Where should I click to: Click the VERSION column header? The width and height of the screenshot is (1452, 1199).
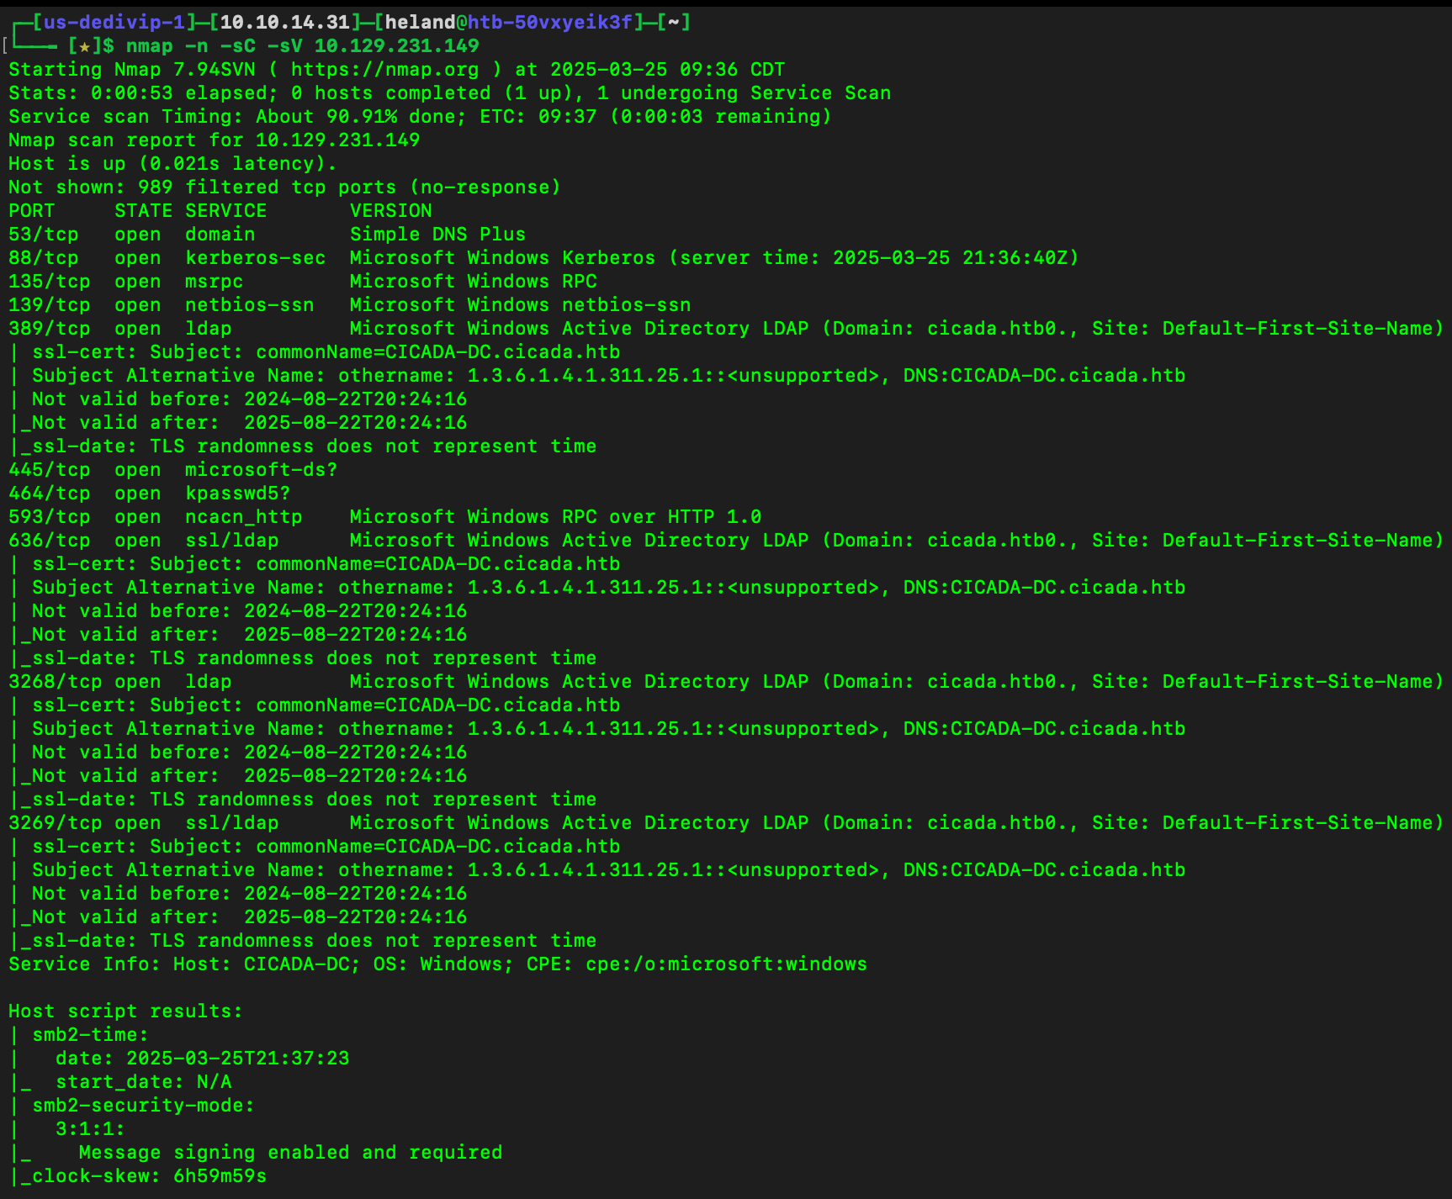pos(390,211)
